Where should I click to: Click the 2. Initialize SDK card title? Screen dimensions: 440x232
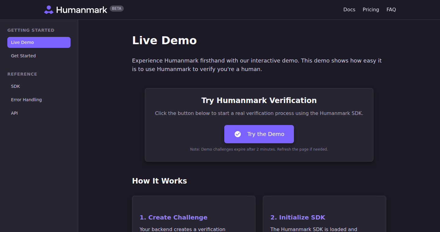[298, 217]
